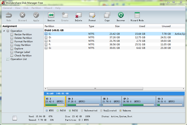Sort by the Size column header
The height and width of the screenshot is (125, 187).
108,26
